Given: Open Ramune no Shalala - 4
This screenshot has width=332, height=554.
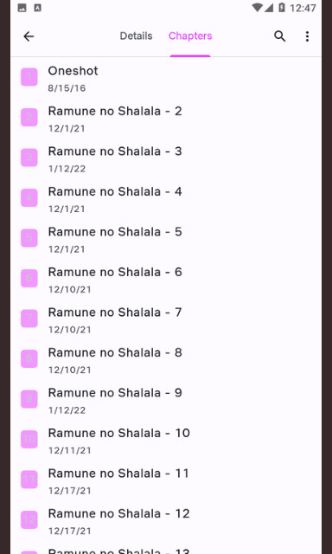Looking at the screenshot, I should (166, 198).
